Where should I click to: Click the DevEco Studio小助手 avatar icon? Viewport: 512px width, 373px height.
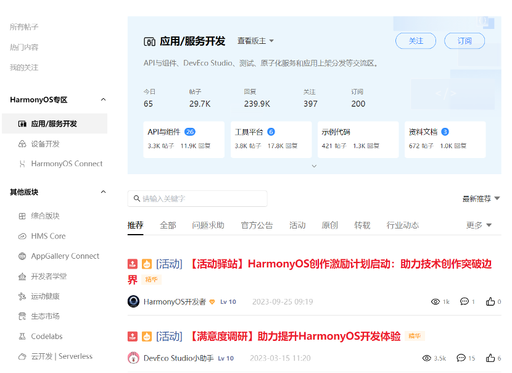tap(133, 358)
